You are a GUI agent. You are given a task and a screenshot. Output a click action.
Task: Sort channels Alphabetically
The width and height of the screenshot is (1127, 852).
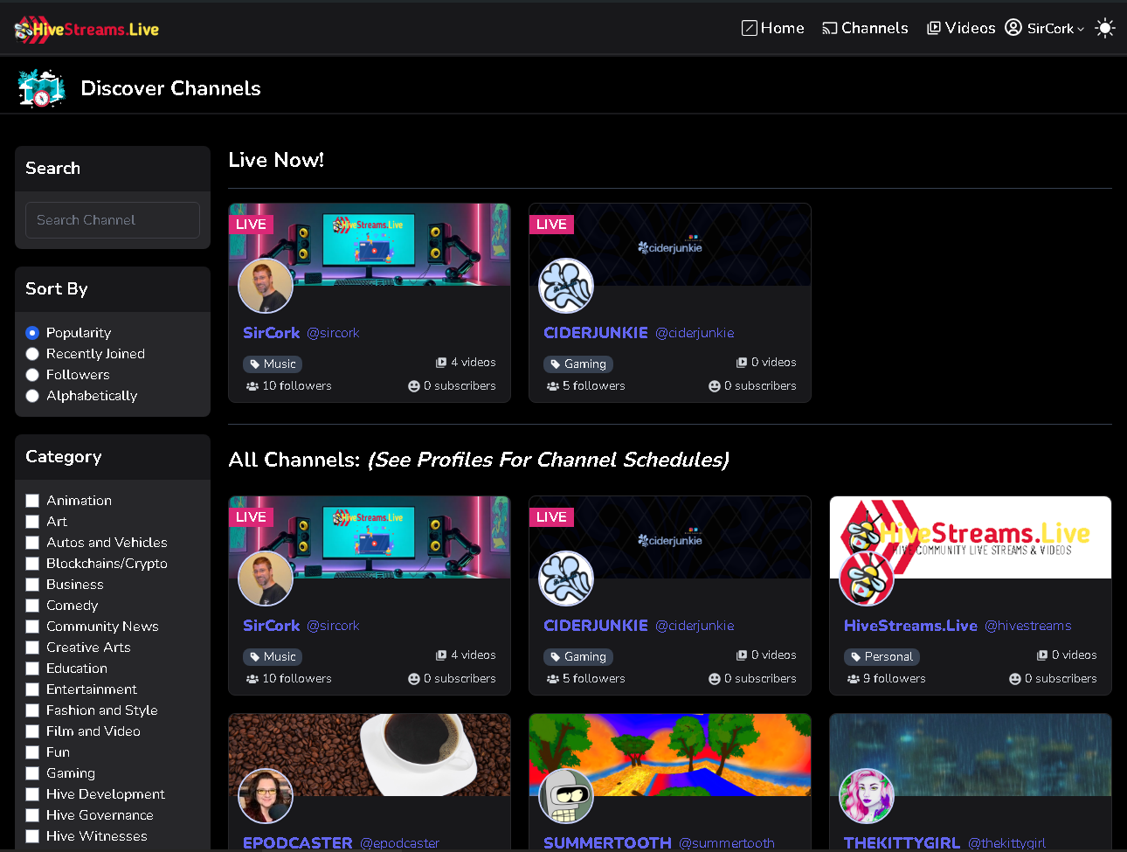(32, 396)
